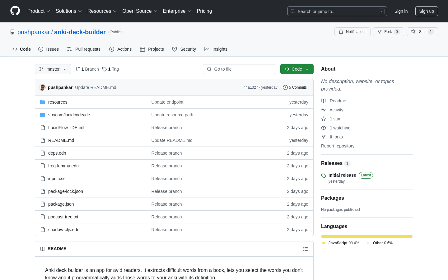Screen dimensions: 448x280
Task: Select the Code tab
Action: coord(22,49)
